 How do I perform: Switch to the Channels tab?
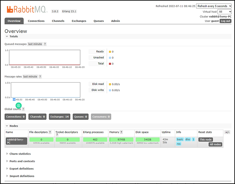pyautogui.click(x=58, y=21)
